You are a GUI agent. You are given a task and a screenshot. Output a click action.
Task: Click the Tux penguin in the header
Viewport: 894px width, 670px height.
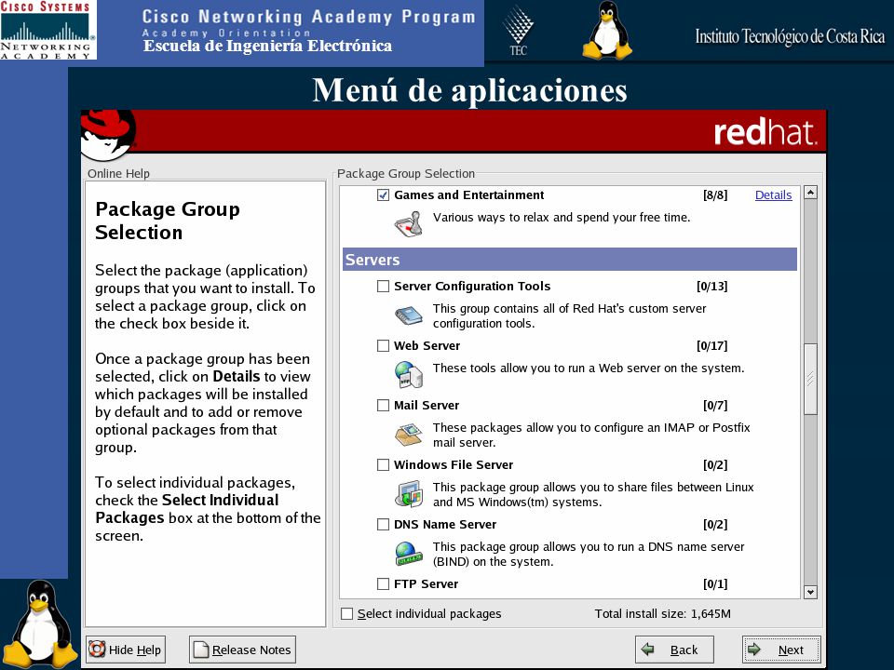point(607,30)
